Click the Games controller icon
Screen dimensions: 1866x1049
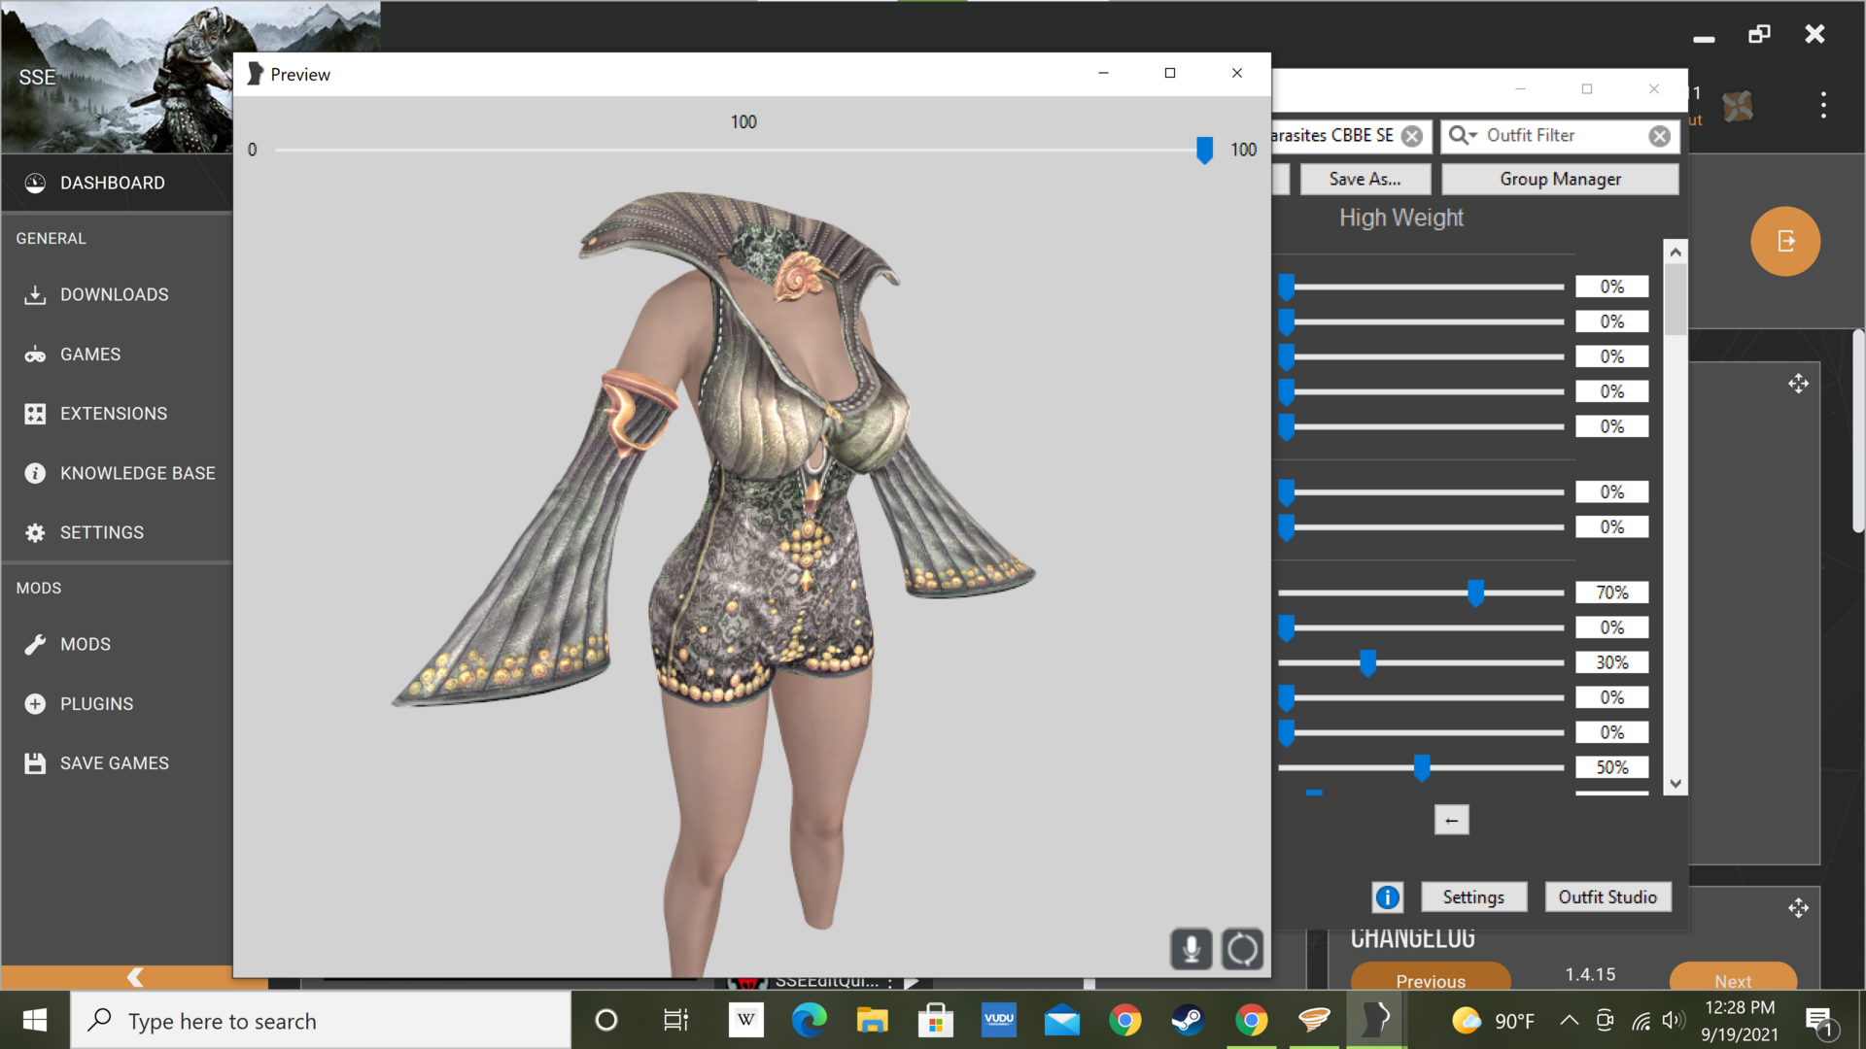(x=35, y=355)
